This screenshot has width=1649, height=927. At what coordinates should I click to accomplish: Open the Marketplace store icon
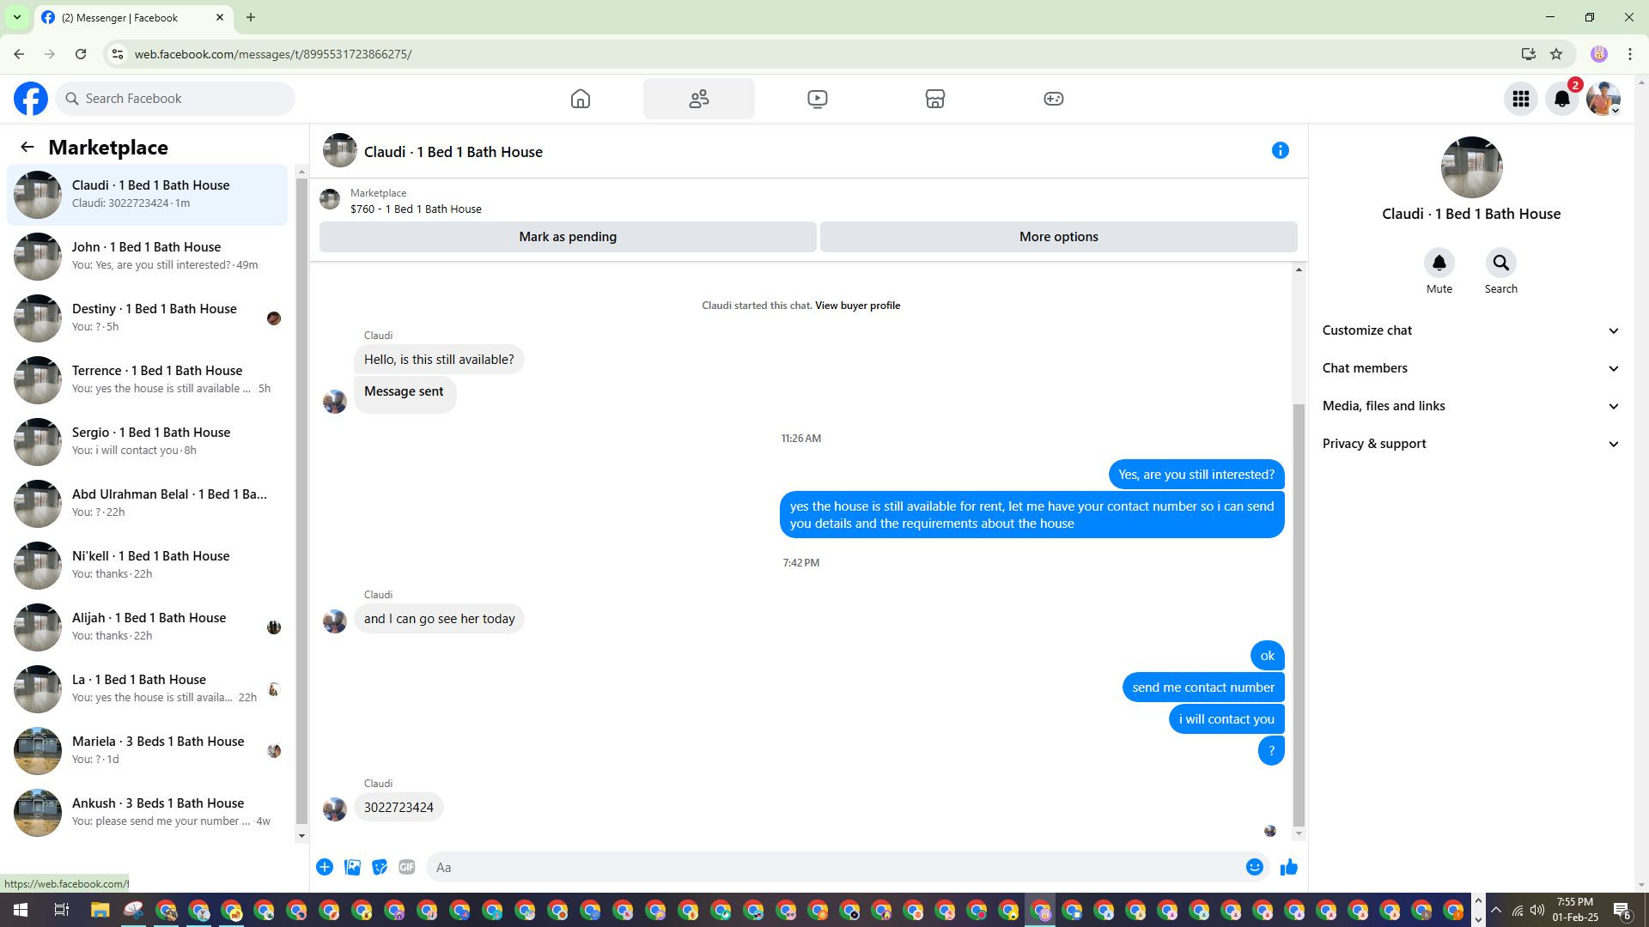(x=935, y=99)
